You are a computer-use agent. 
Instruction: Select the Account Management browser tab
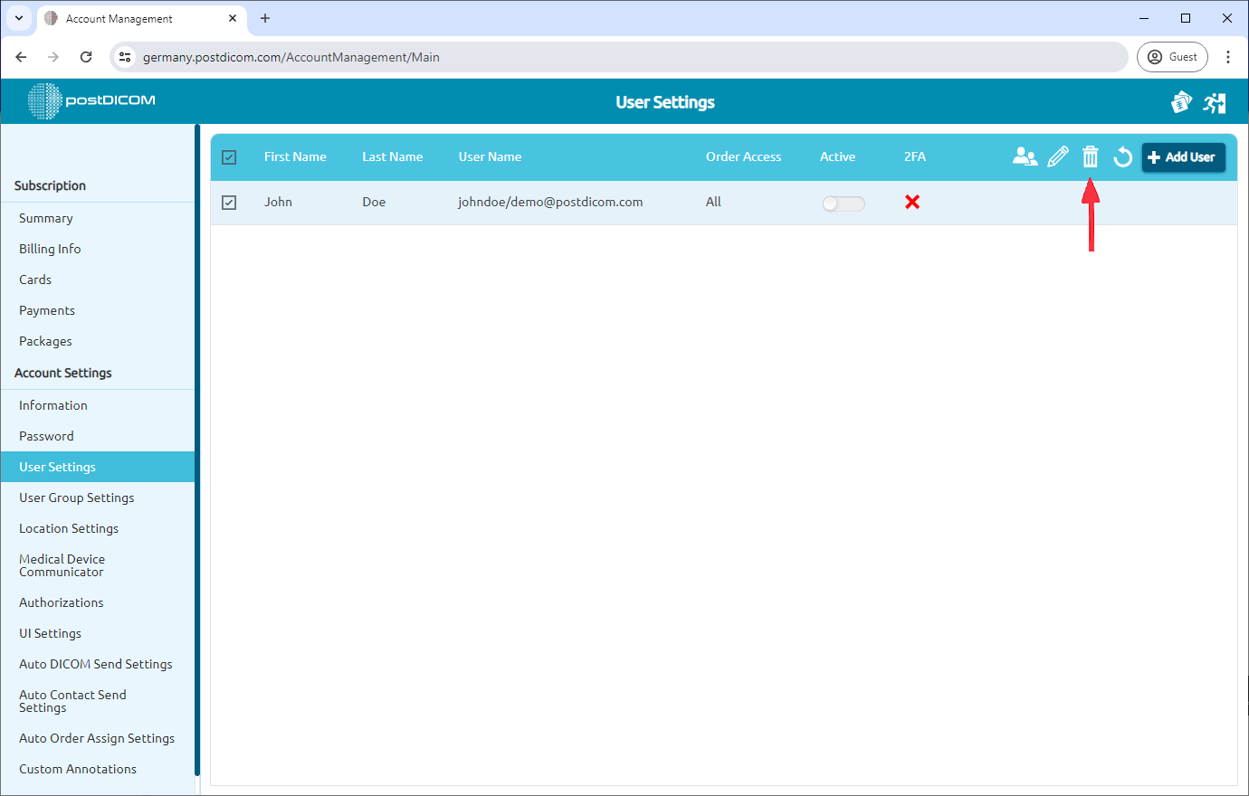pos(127,18)
